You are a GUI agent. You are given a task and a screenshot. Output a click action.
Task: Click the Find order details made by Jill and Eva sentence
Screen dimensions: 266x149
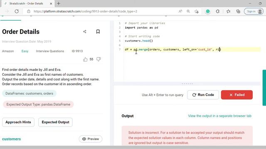[x=32, y=70]
